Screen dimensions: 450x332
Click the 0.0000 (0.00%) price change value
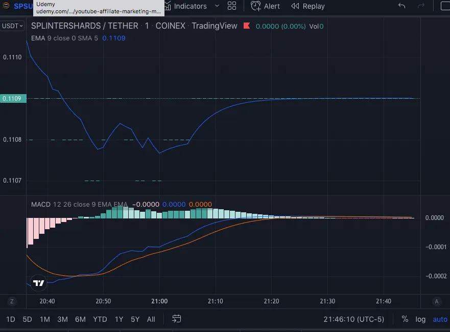281,26
